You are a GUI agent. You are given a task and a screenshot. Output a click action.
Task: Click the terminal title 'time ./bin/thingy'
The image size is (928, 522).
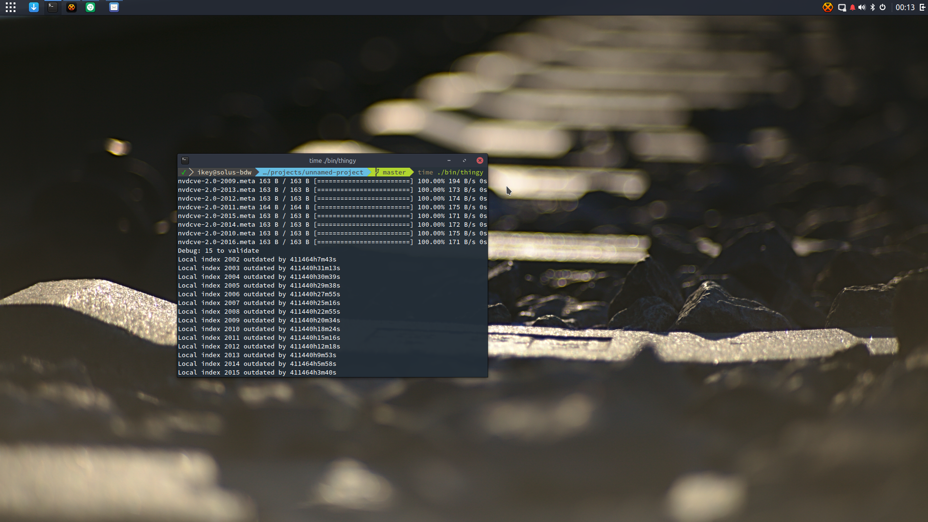tap(333, 160)
